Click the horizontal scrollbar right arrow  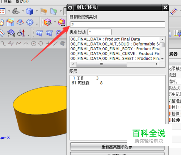(x=157, y=64)
